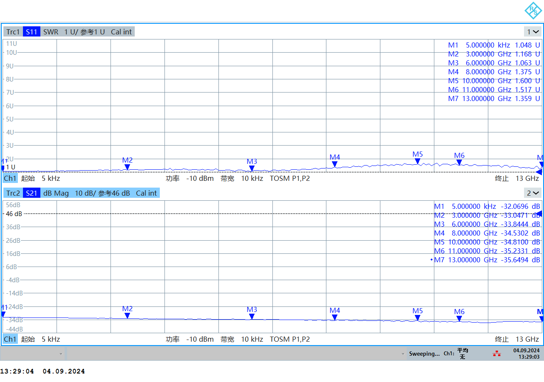Select marker M5 triangle on SWR trace

pos(417,161)
